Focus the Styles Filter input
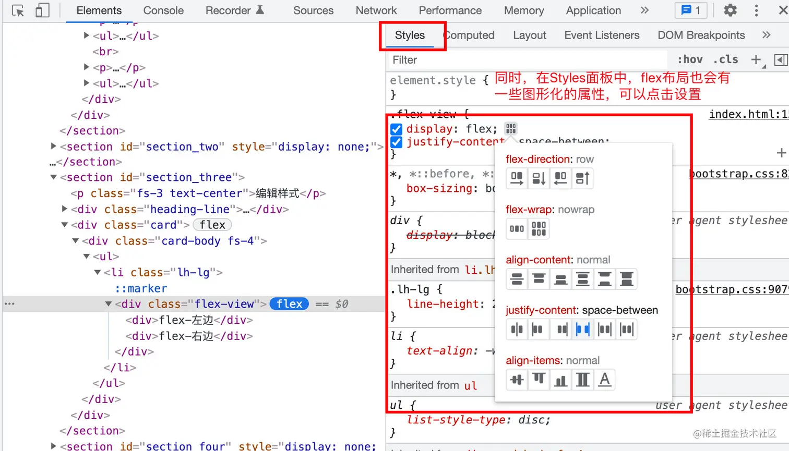The width and height of the screenshot is (789, 451). 527,60
